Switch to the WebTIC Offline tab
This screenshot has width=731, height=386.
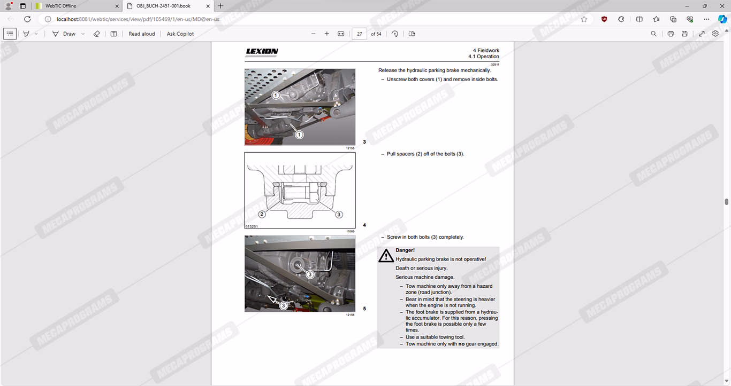(75, 6)
